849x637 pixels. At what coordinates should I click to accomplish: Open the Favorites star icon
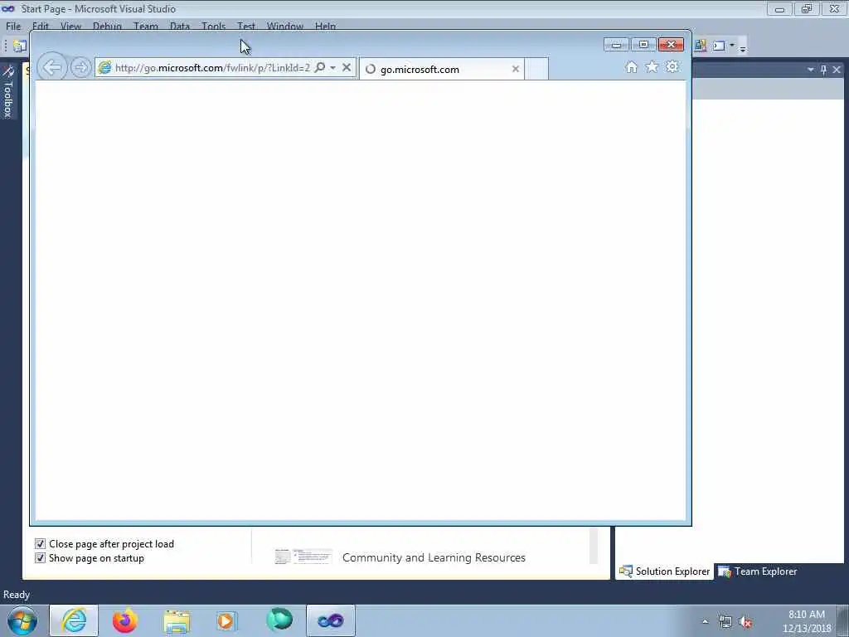tap(652, 66)
